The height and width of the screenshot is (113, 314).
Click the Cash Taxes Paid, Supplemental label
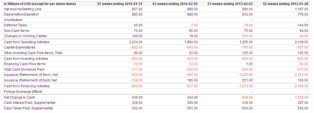(28, 108)
